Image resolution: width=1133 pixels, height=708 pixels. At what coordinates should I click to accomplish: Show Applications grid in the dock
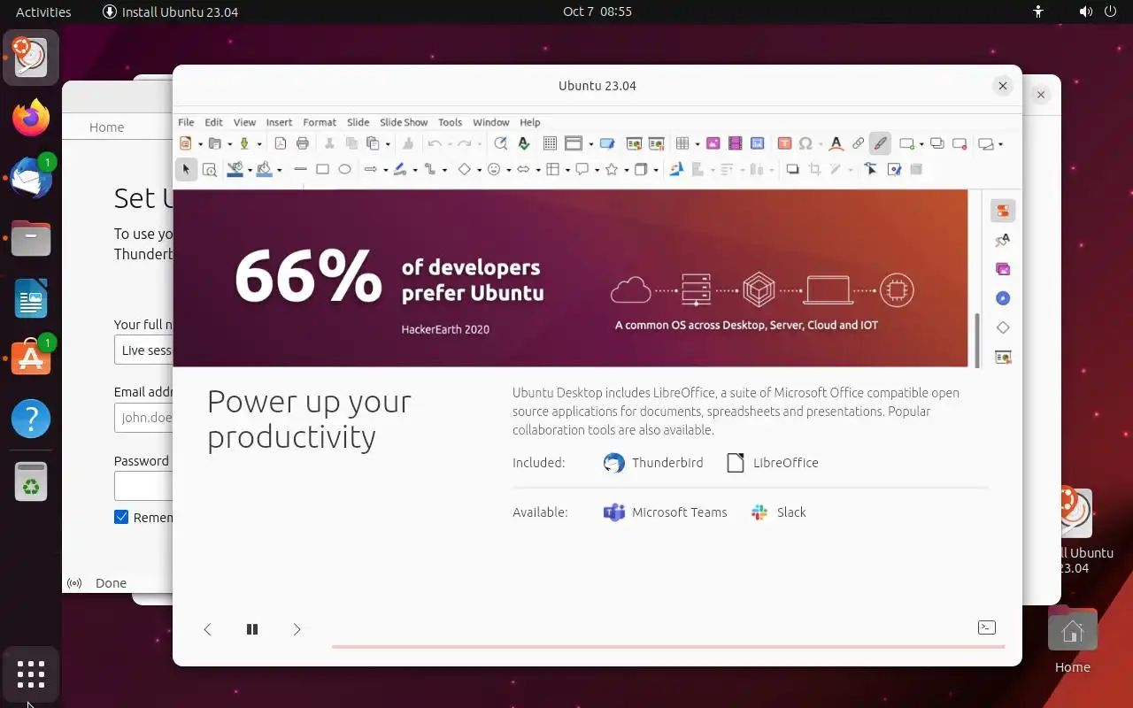coord(31,674)
